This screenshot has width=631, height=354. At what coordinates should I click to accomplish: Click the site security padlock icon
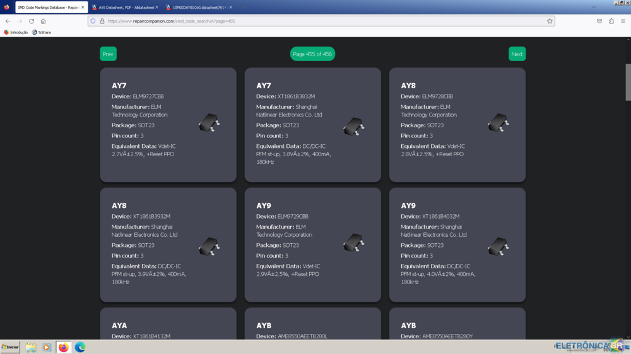click(x=102, y=21)
